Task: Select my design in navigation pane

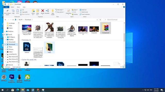Action: point(12,23)
